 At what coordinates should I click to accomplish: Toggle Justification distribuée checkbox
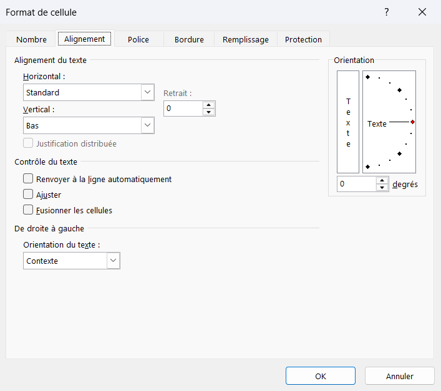tap(28, 143)
